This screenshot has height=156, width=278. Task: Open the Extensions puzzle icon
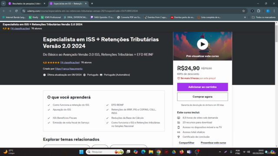coord(258,11)
